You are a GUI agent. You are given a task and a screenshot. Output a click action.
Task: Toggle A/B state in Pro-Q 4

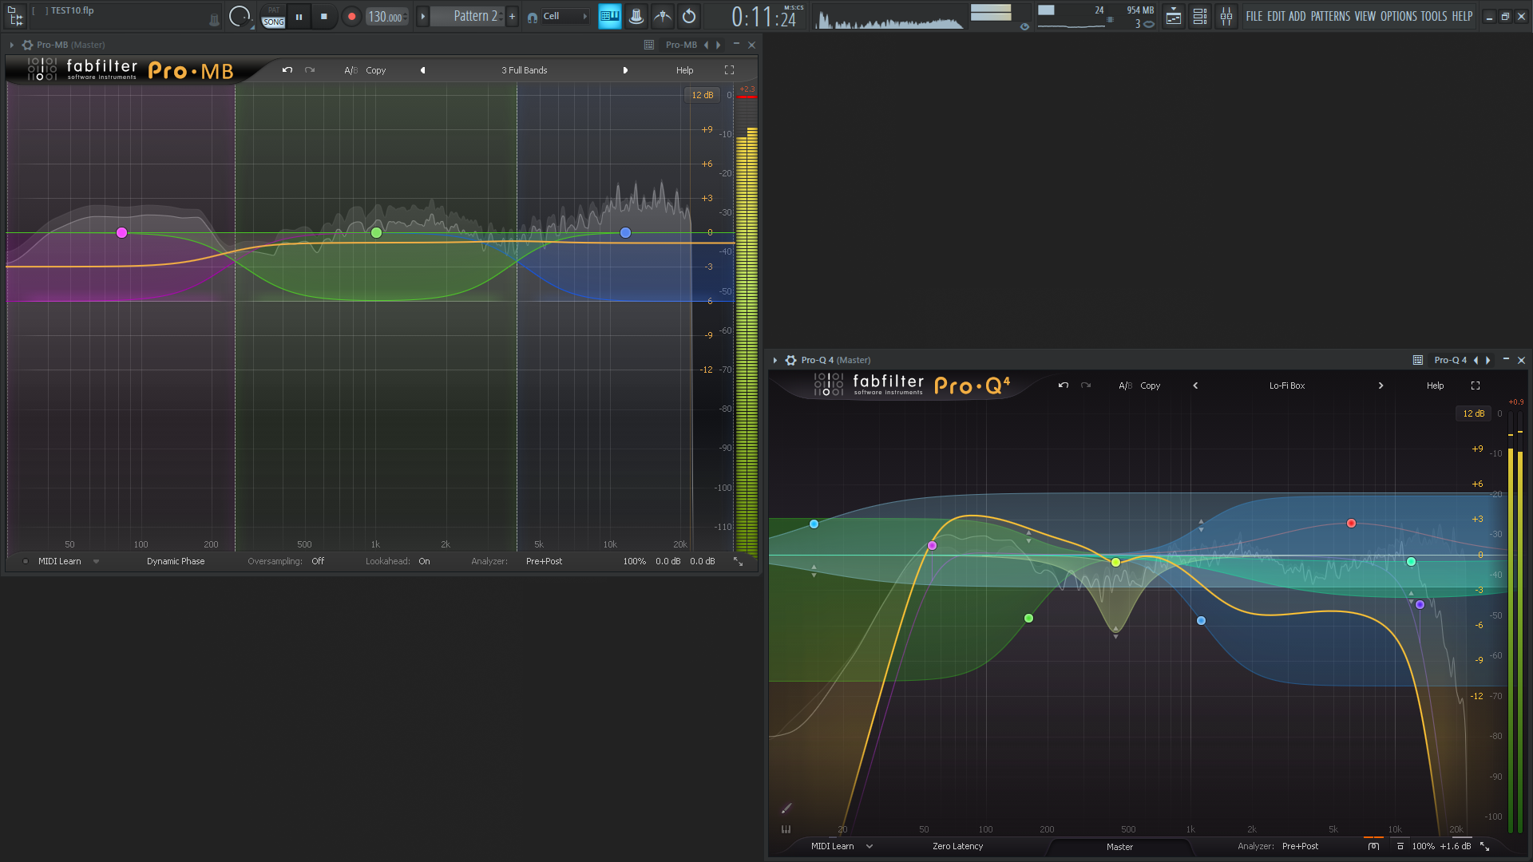pos(1125,386)
